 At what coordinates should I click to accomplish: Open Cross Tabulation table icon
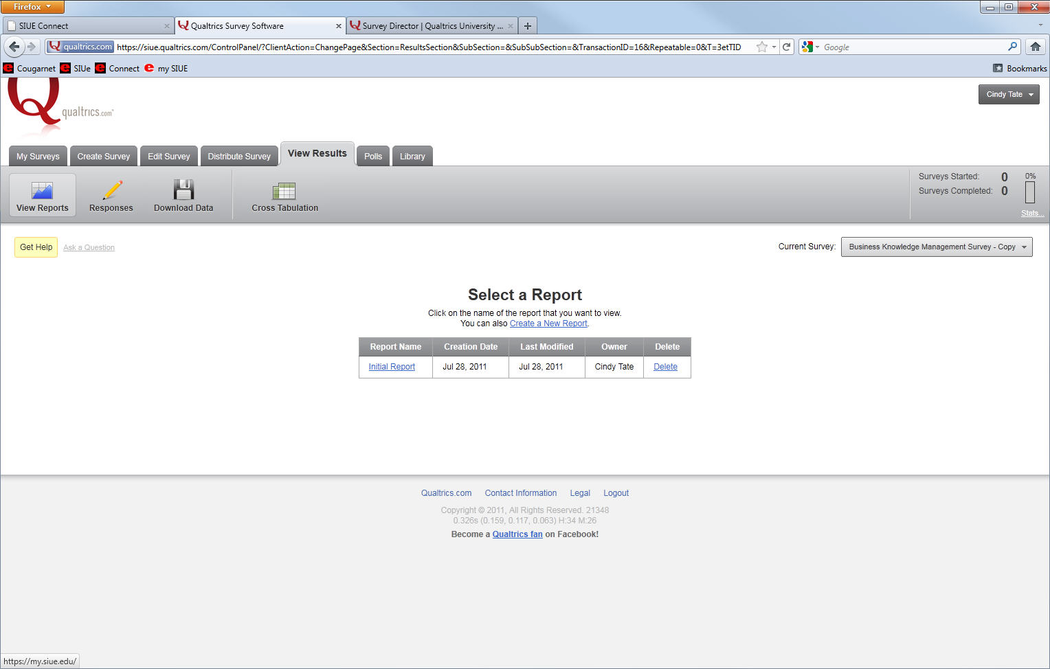point(284,191)
